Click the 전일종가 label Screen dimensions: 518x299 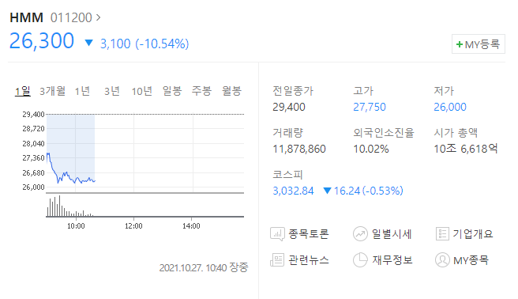[x=293, y=91]
